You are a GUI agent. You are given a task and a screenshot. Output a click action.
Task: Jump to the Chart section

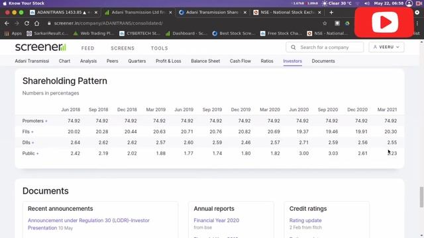(64, 61)
